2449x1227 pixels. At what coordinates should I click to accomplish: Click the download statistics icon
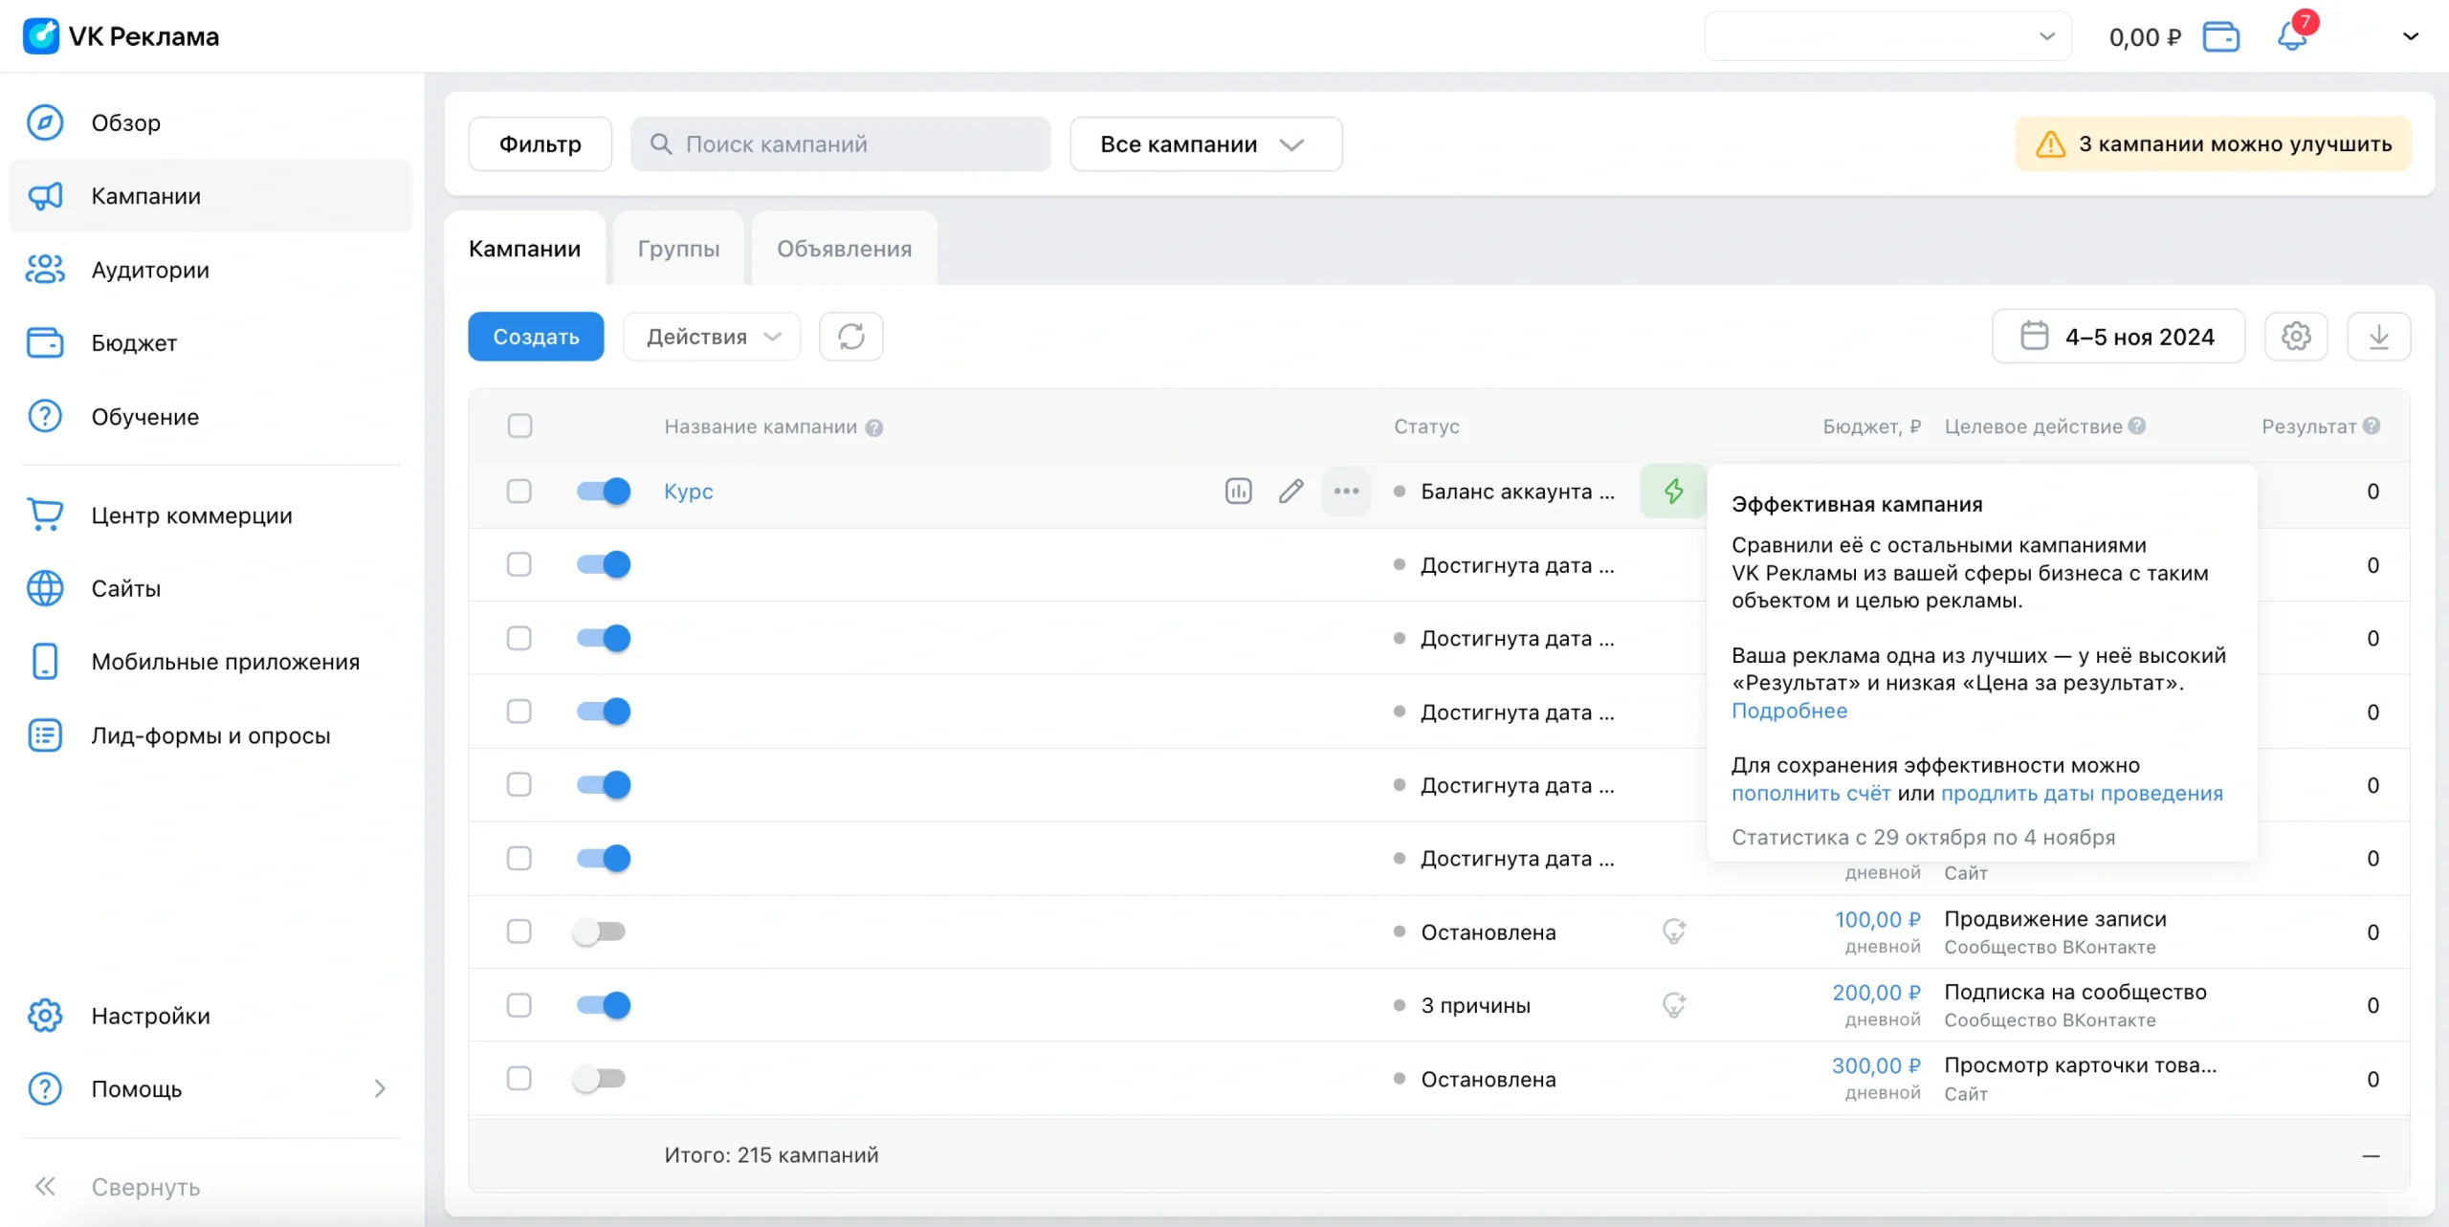coord(2378,337)
